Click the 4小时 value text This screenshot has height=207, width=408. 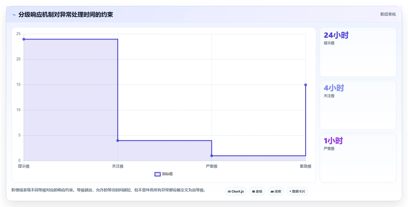click(x=334, y=88)
